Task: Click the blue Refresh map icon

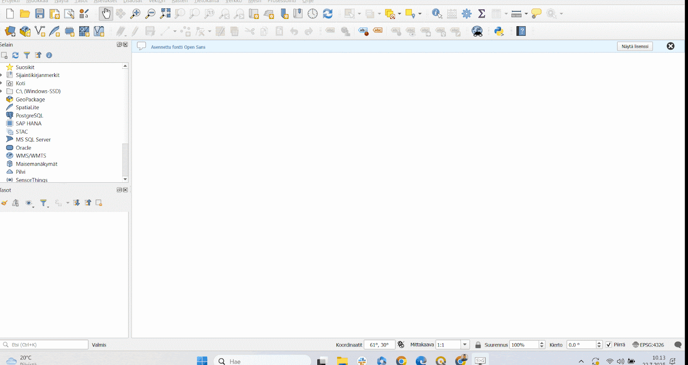Action: (328, 14)
